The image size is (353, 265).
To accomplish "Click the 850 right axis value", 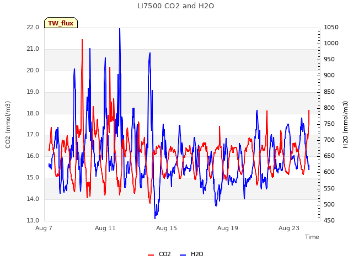I will [x=329, y=92].
